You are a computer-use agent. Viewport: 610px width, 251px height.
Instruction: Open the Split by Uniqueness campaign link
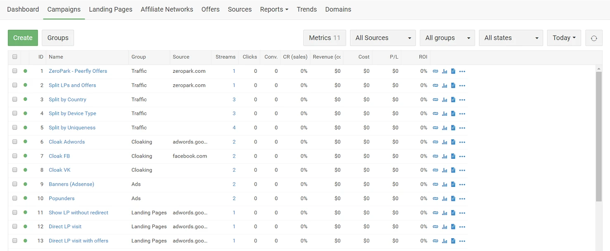click(72, 127)
